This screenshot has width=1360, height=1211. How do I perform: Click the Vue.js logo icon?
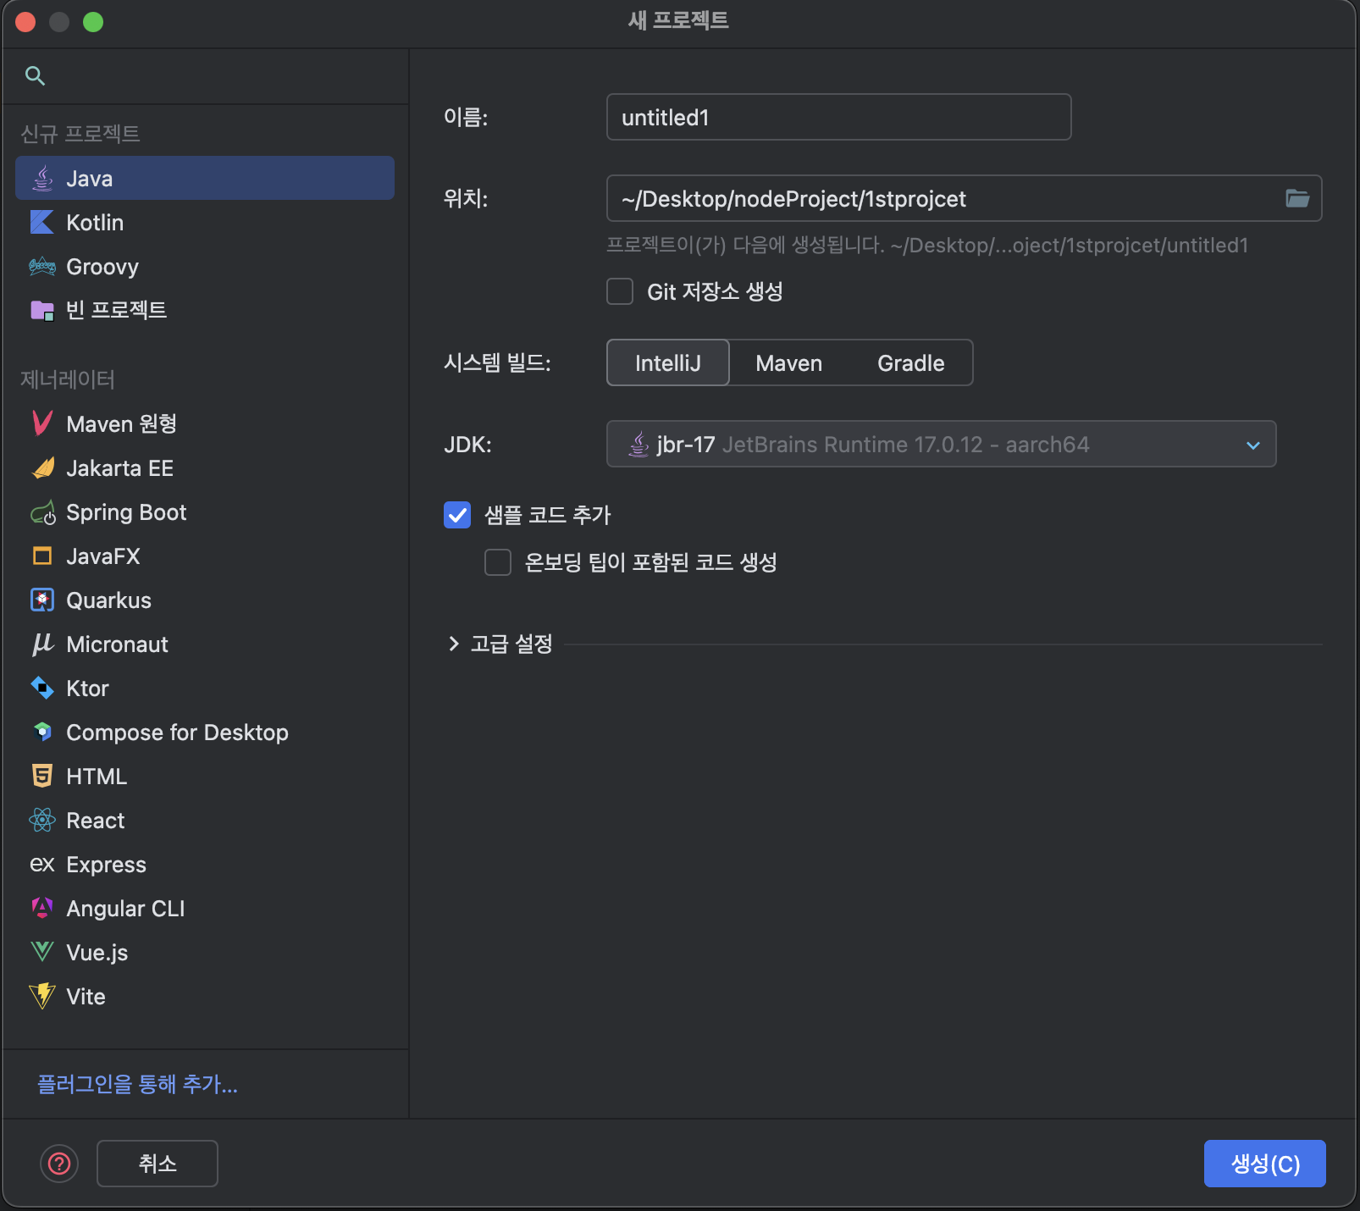click(42, 953)
